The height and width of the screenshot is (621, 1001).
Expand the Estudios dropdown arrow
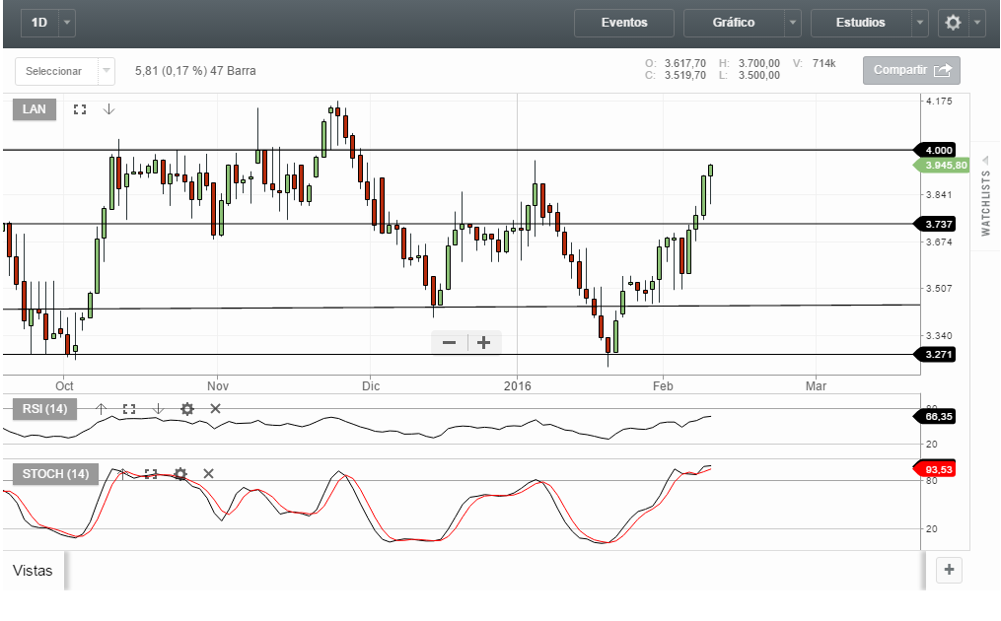[920, 23]
